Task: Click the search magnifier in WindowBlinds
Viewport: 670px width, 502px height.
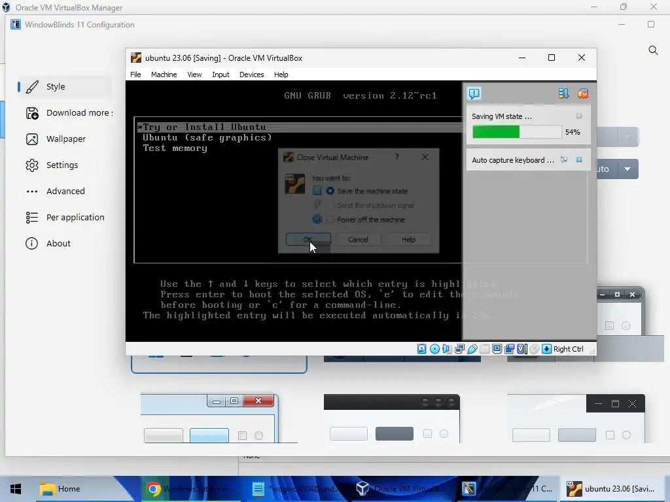Action: coord(653,50)
